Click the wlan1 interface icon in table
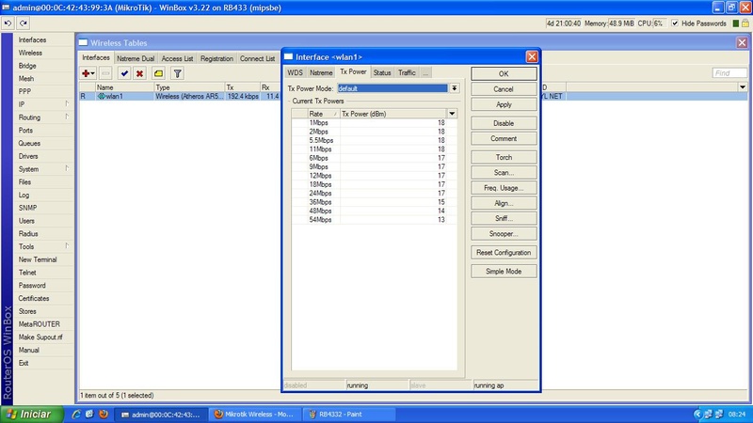753x423 pixels. coord(102,96)
